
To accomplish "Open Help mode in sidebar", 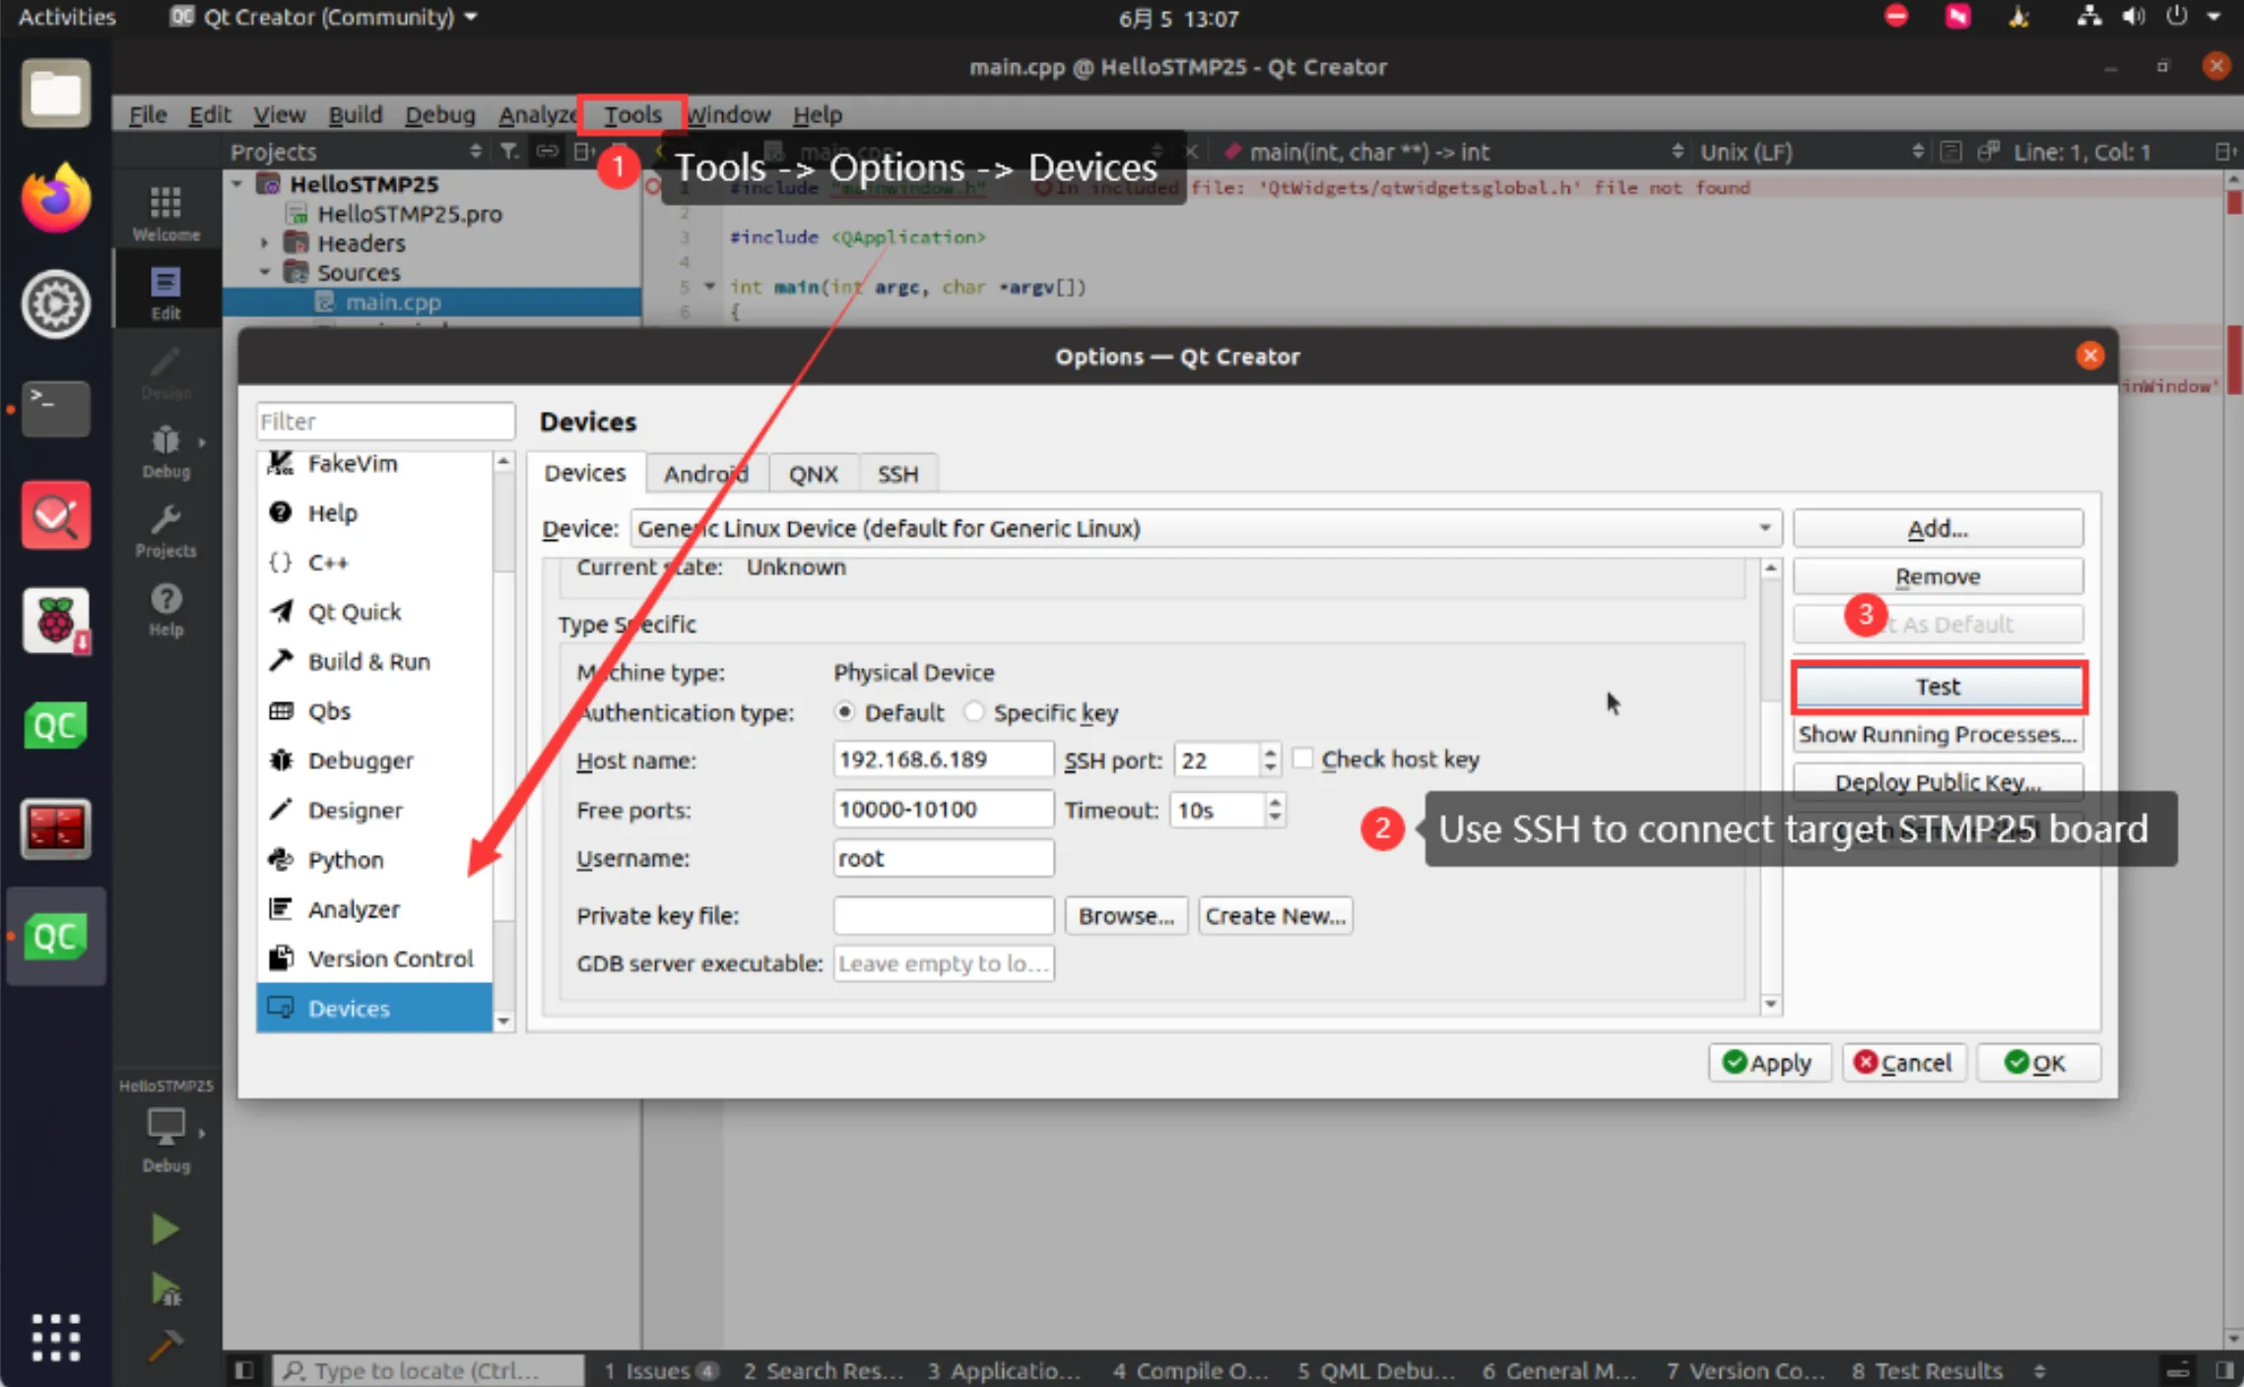I will tap(165, 609).
